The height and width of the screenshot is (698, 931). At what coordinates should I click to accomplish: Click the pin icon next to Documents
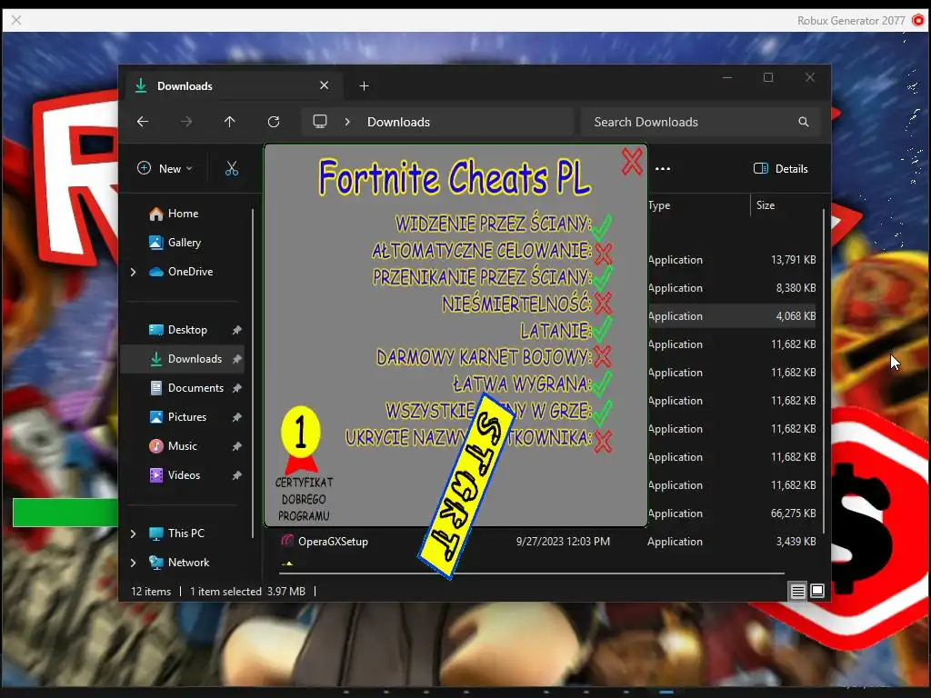click(237, 388)
